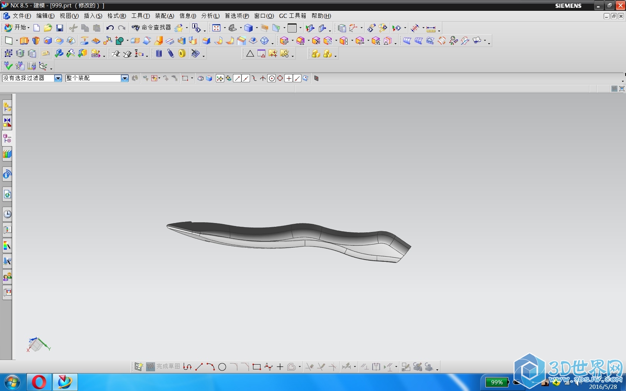Toggle the Control Point snap option
Viewport: 626px width, 391px height.
tap(254, 78)
